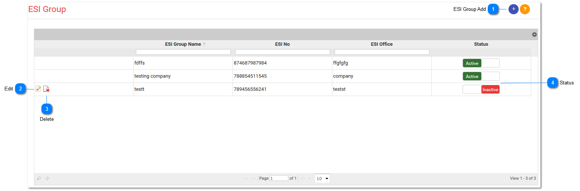Sort by the Status column header
The height and width of the screenshot is (191, 580).
click(481, 44)
